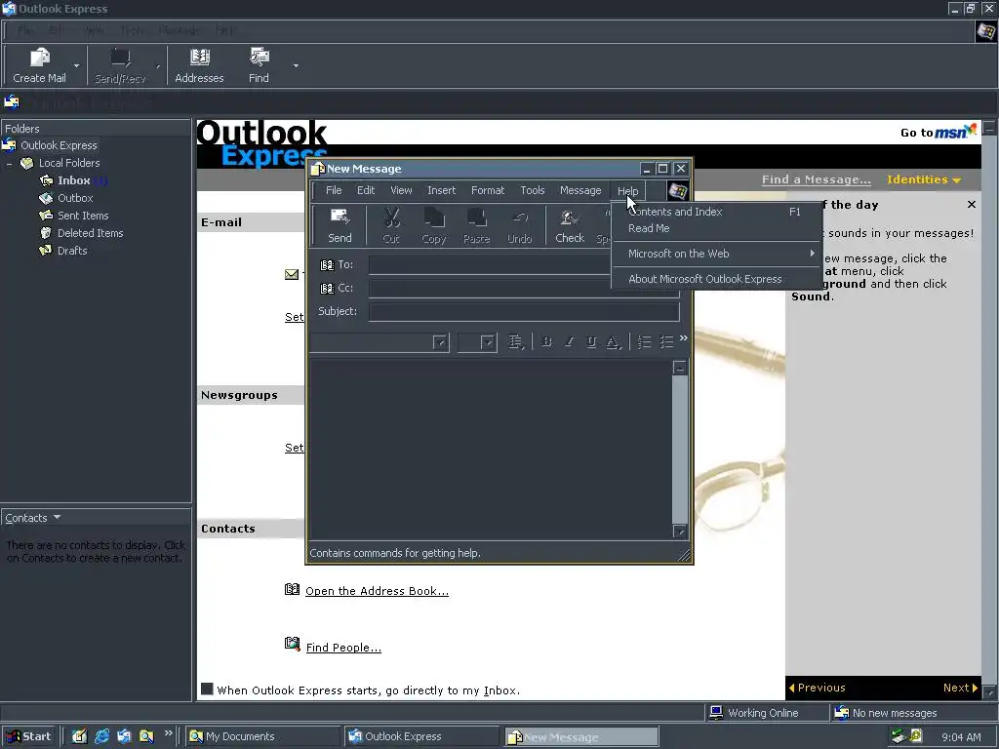This screenshot has height=749, width=999.
Task: Click the Cc: address book icon
Action: [x=327, y=289]
